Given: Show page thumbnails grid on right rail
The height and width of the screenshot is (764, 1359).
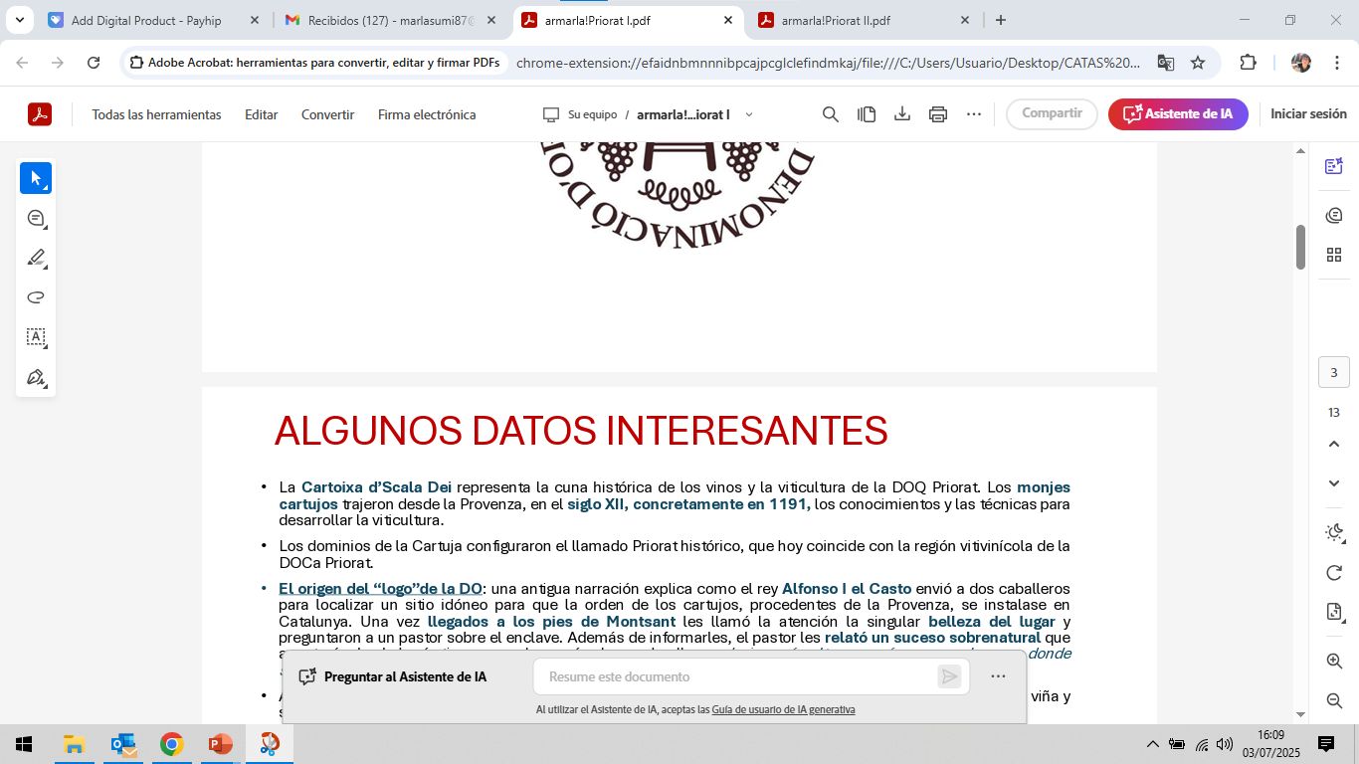Looking at the screenshot, I should tap(1334, 256).
